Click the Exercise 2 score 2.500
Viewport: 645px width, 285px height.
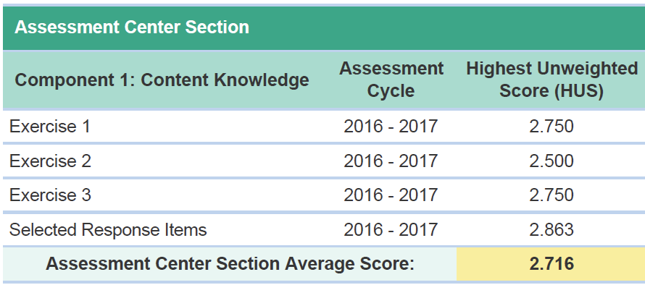point(552,161)
